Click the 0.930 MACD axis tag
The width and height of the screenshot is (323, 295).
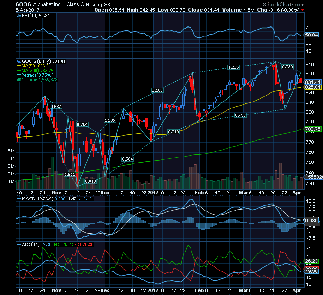coord(311,220)
